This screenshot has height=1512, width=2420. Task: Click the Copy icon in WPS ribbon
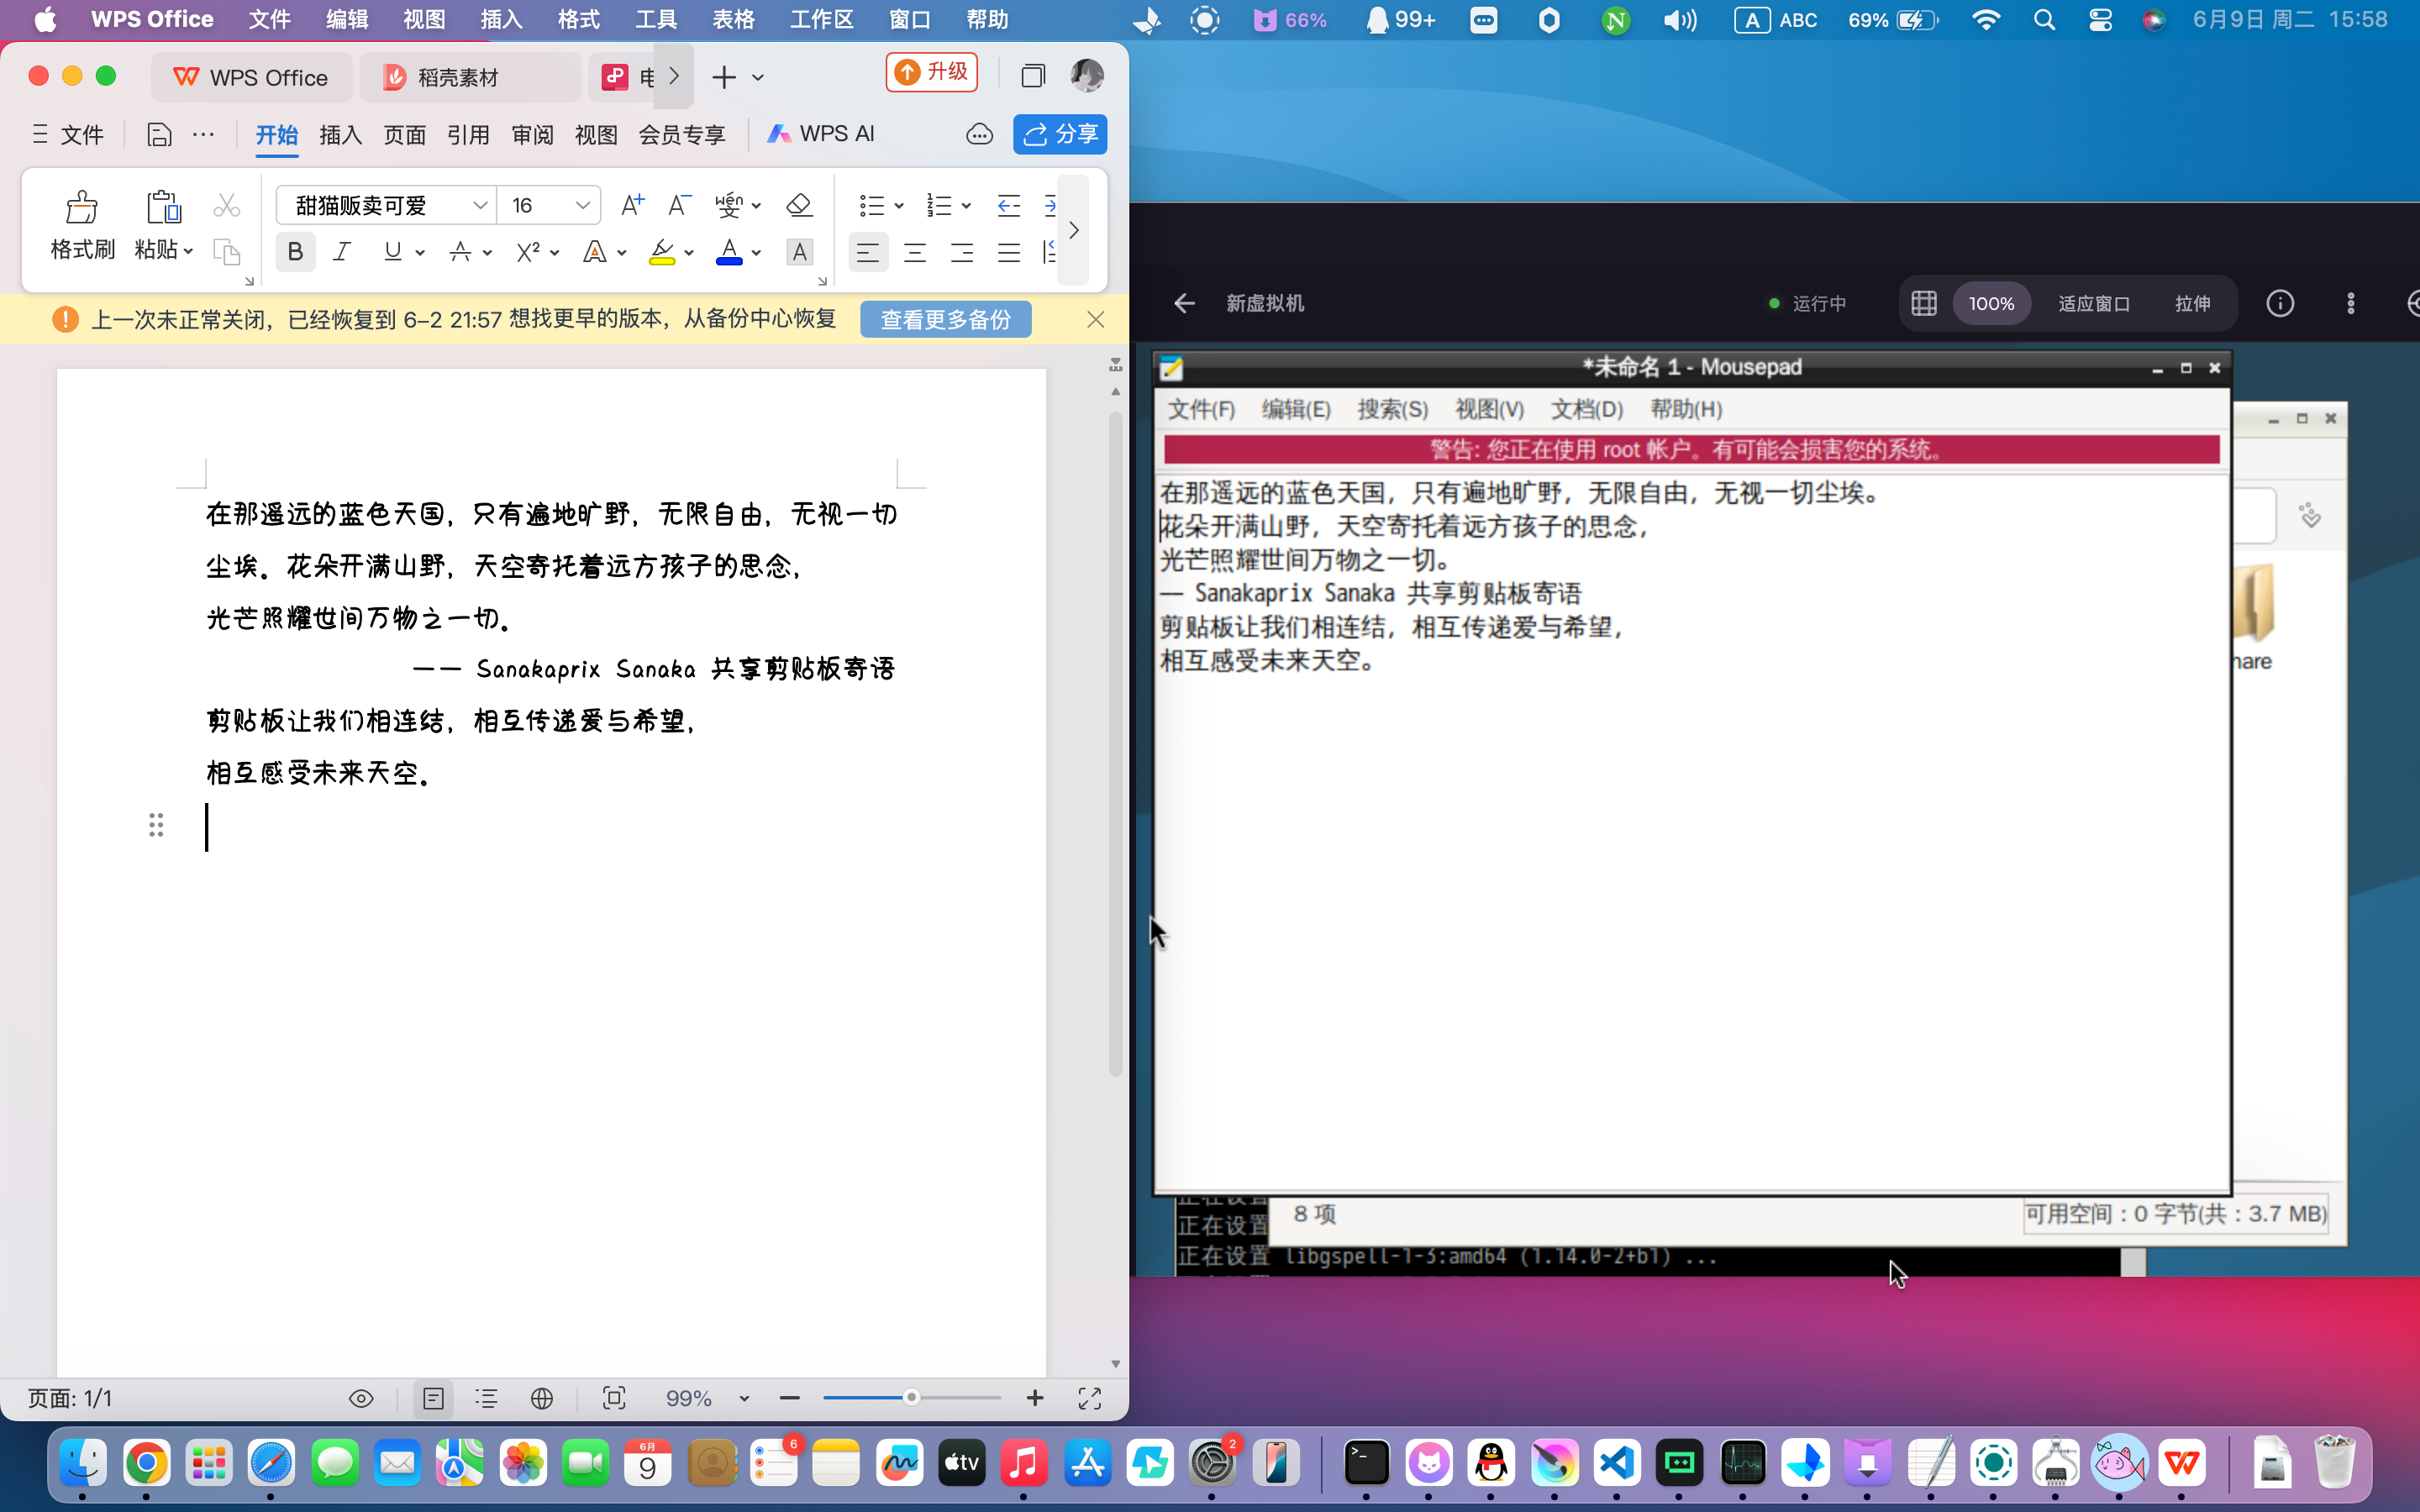point(227,252)
